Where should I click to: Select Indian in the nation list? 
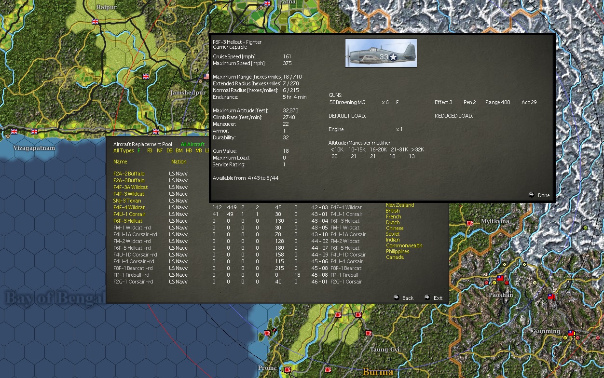point(393,240)
